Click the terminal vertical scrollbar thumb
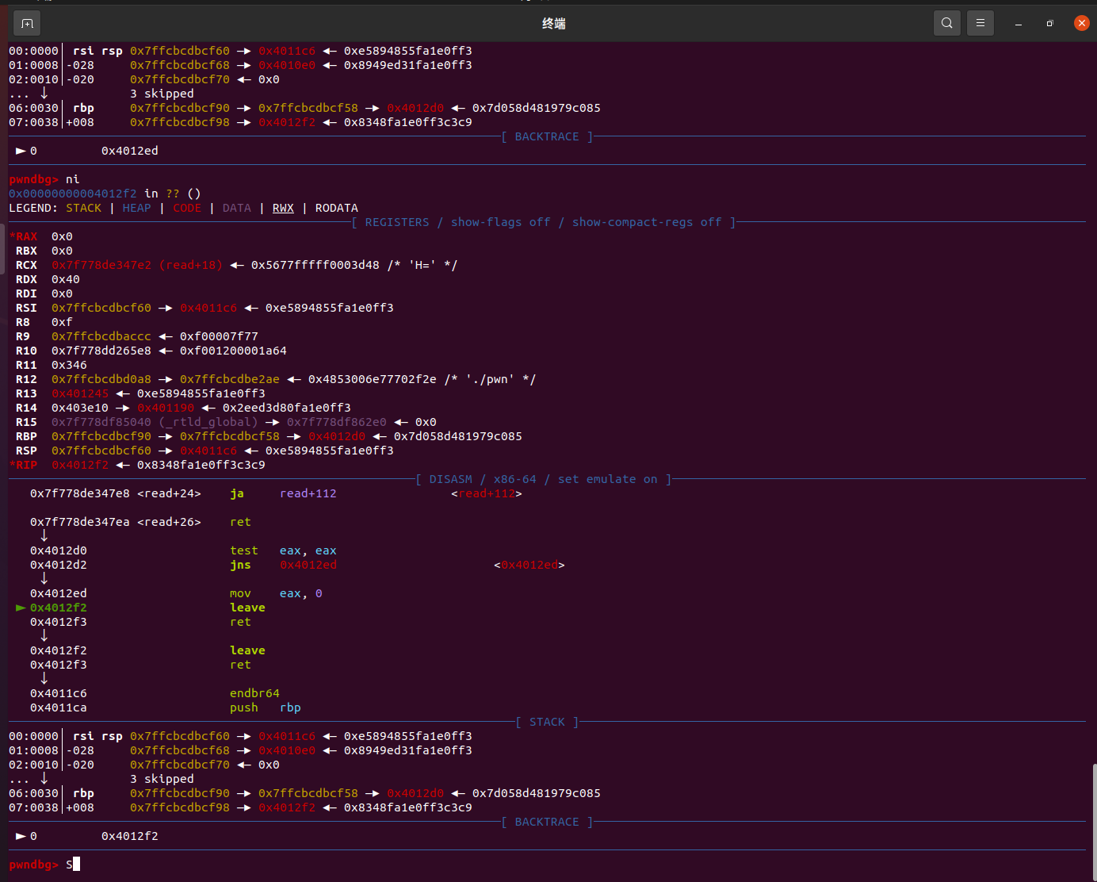This screenshot has height=882, width=1097. point(1094,820)
